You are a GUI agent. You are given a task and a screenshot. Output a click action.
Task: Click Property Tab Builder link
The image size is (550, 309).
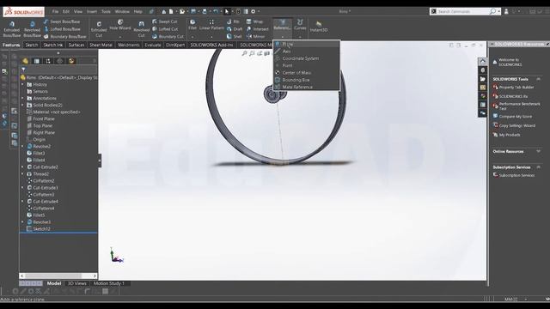(516, 88)
